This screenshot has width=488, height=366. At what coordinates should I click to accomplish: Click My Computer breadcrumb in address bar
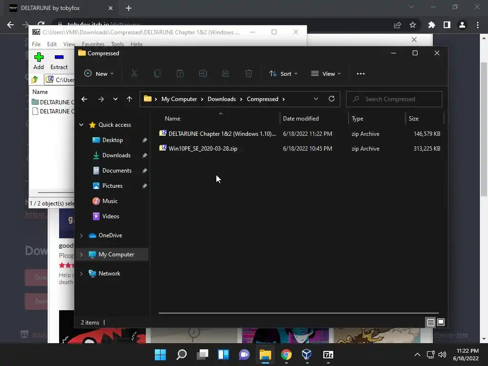179,99
